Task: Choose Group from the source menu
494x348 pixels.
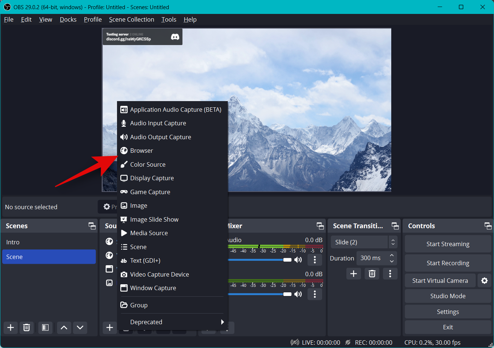Action: point(172,305)
